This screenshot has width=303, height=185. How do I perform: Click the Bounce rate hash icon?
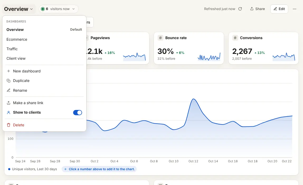coord(160,38)
